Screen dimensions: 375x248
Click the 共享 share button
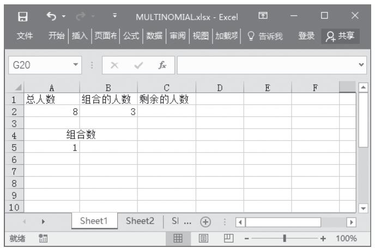tap(340, 36)
